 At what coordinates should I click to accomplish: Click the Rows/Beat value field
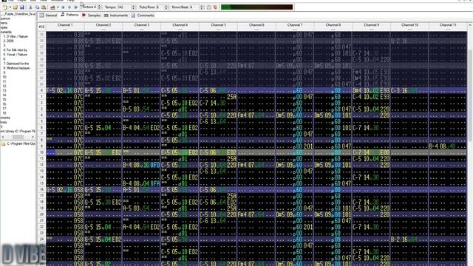[x=194, y=7]
